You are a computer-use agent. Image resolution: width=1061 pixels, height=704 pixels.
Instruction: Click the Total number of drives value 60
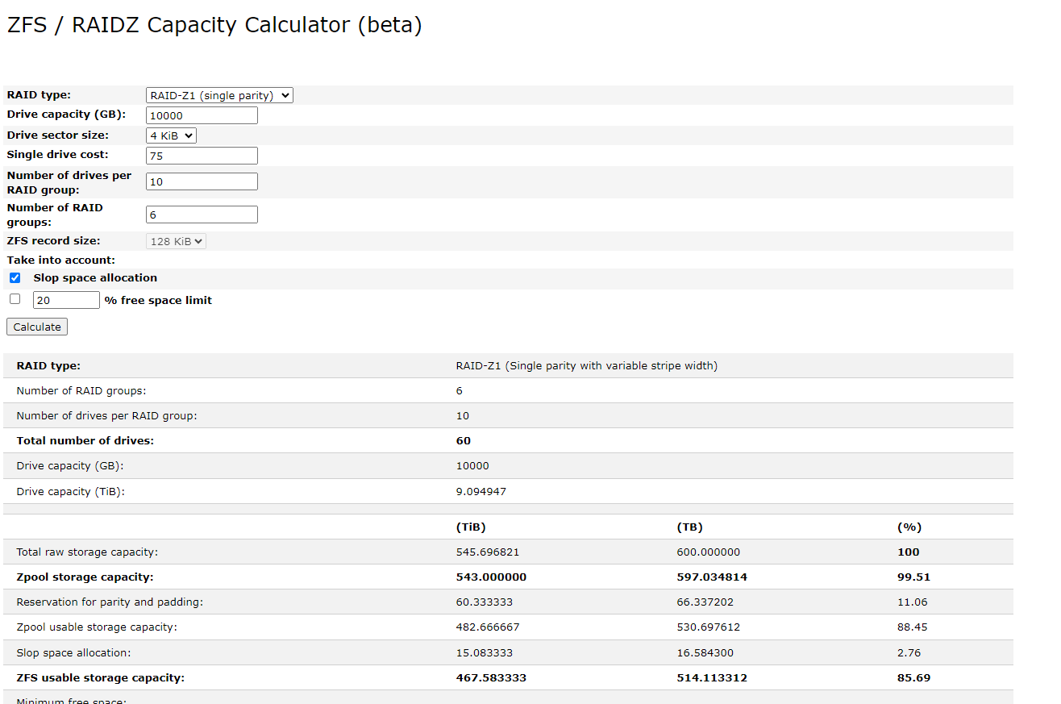pos(464,441)
